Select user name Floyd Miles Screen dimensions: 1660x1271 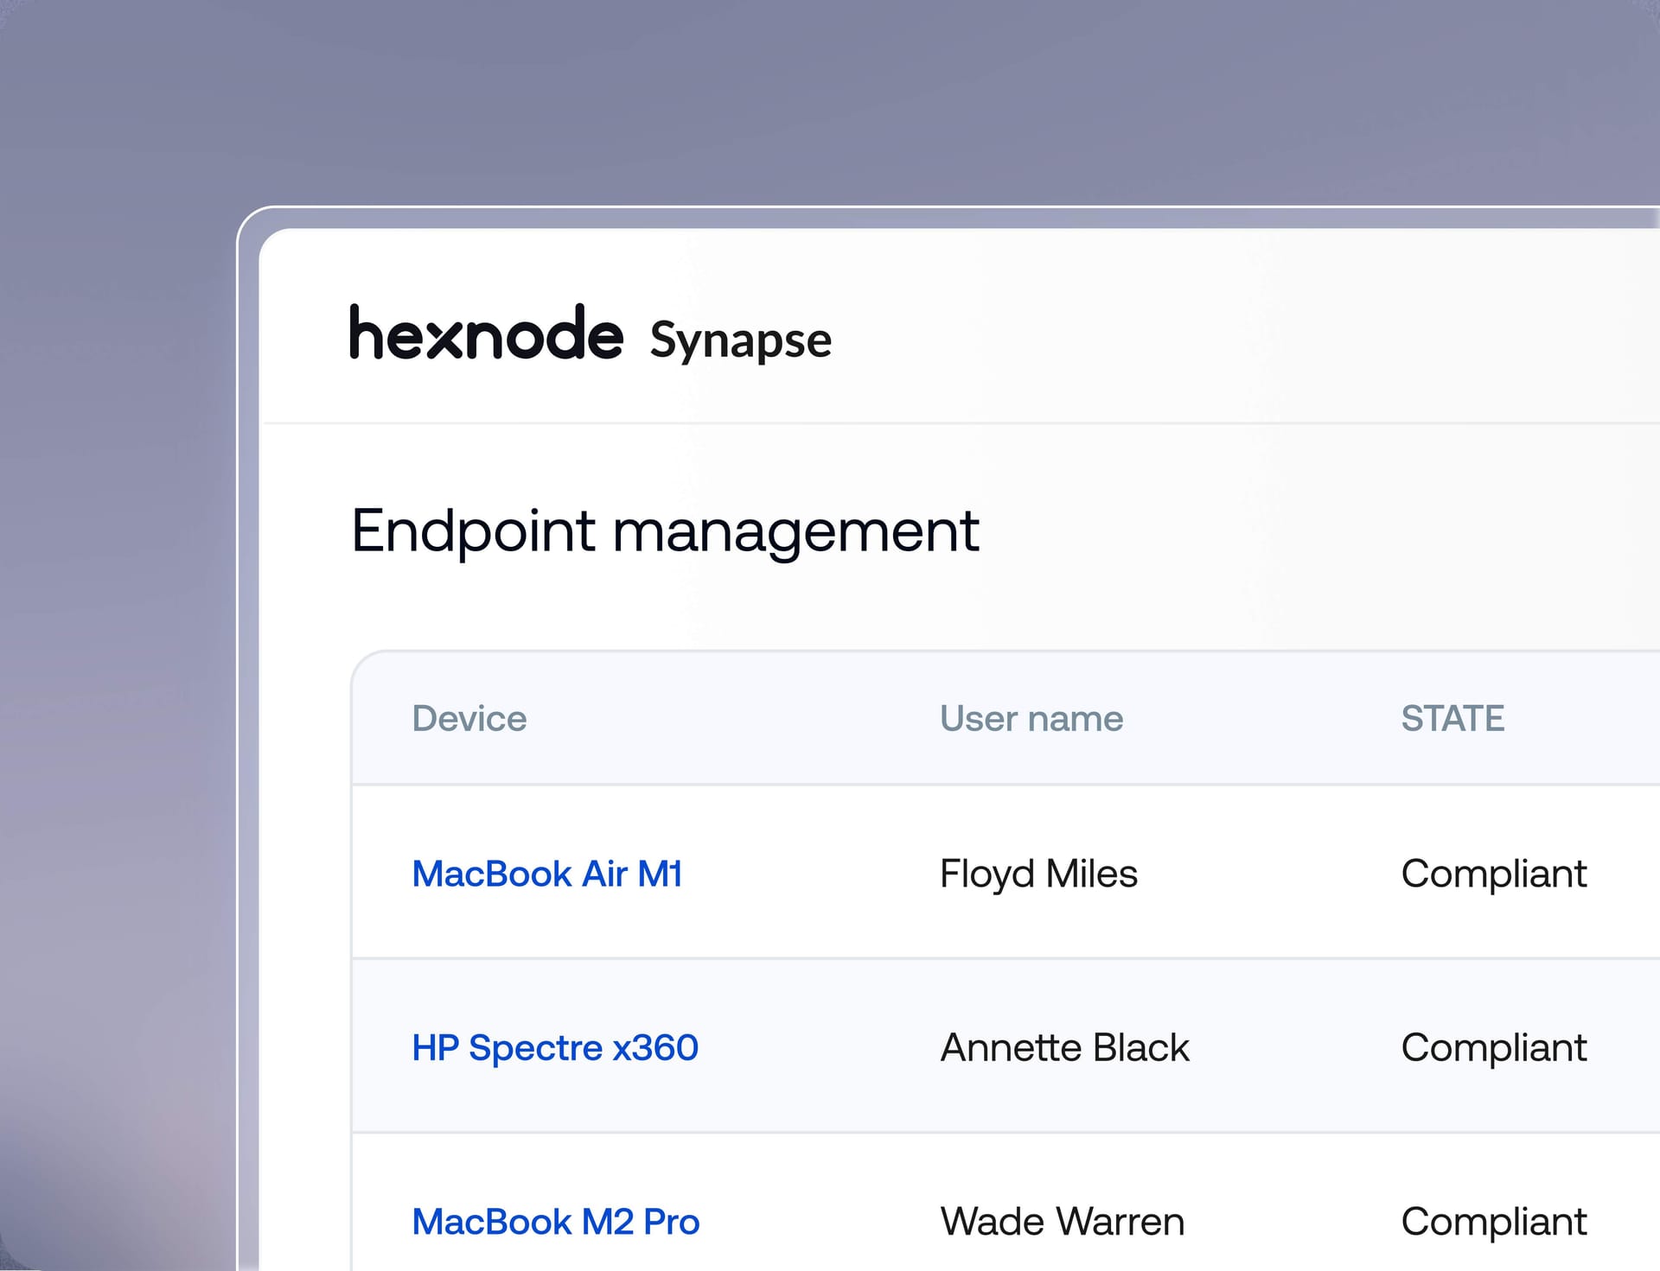(1038, 874)
